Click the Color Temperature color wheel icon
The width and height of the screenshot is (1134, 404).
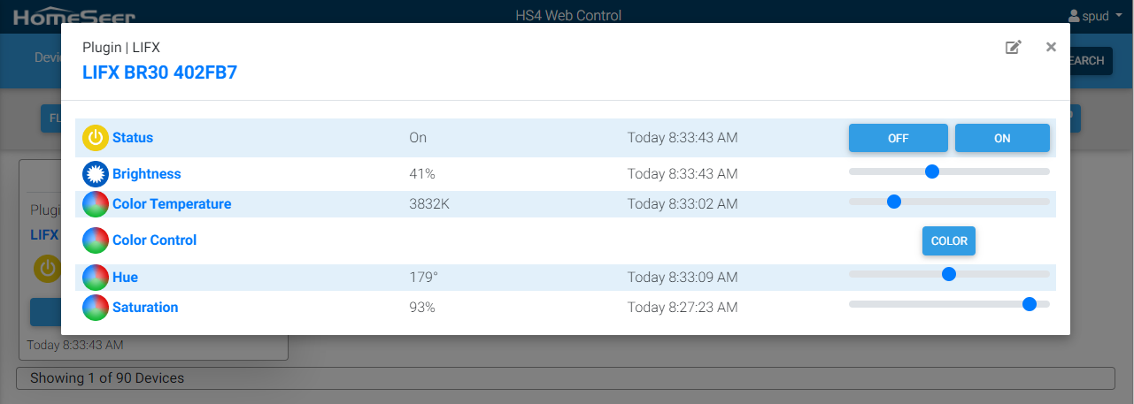pos(96,204)
